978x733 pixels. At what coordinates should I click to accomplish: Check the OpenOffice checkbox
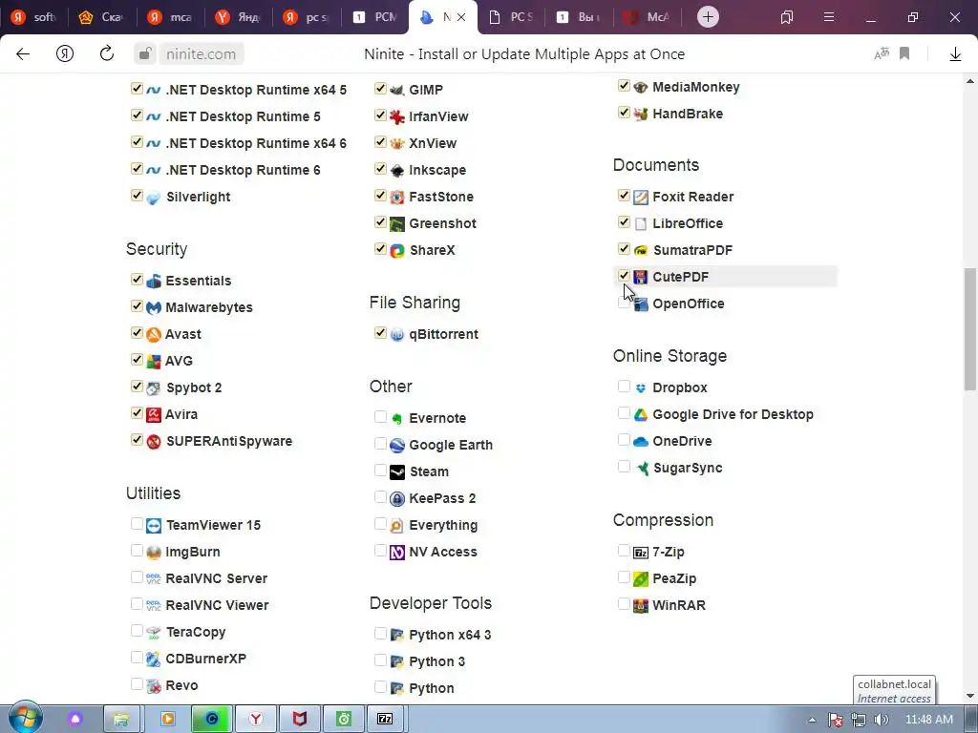(x=624, y=303)
